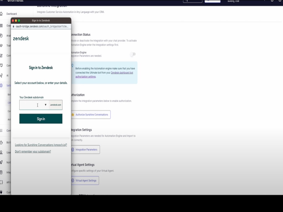Open the chat bubble Conversations icon
The image size is (283, 212).
(x=1, y=65)
